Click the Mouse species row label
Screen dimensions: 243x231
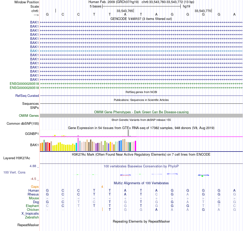(34, 198)
